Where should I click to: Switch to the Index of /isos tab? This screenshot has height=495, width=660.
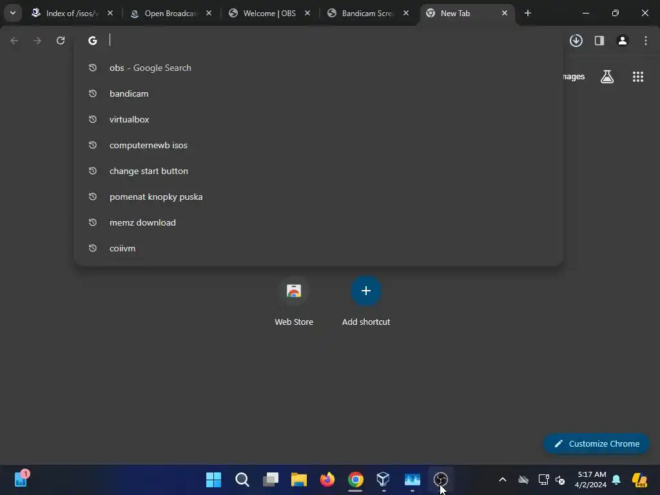72,14
